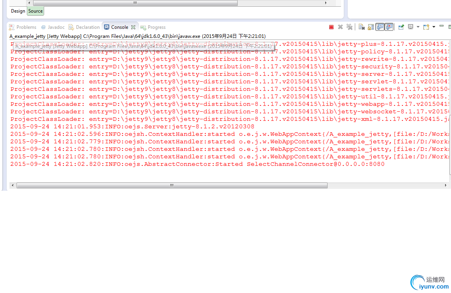Screen dimensions: 451x293
Task: Click the jetty-xml-8.1.17 ProjectClassLoader line
Action: pyautogui.click(x=229, y=119)
